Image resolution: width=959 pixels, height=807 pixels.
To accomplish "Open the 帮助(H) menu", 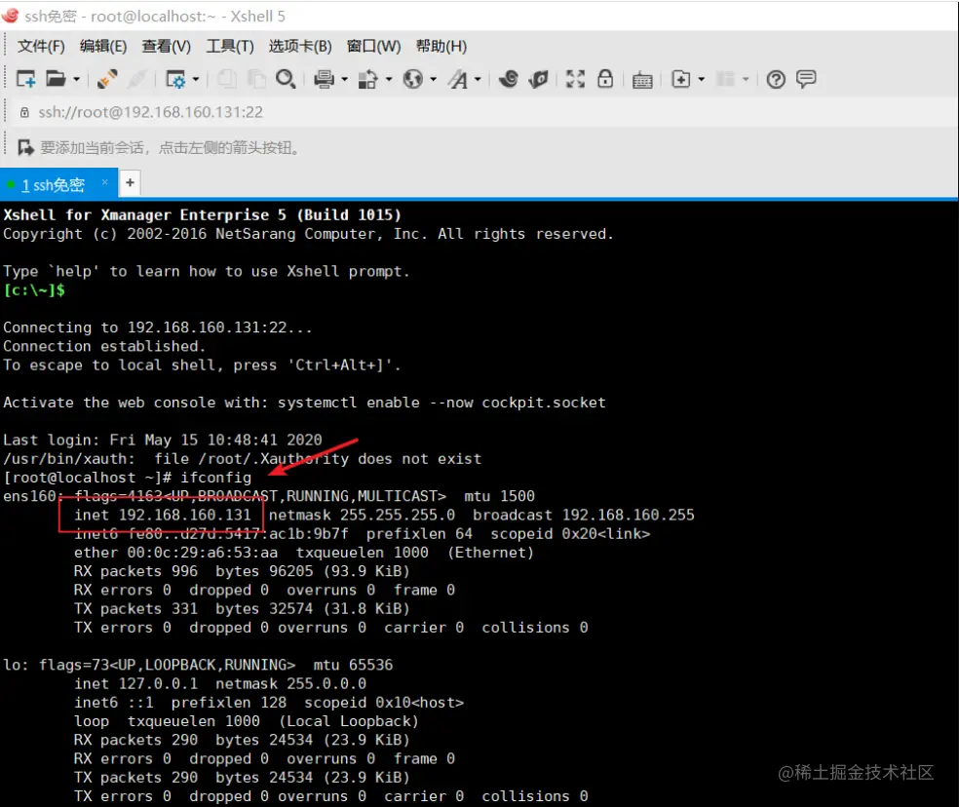I will pyautogui.click(x=441, y=47).
